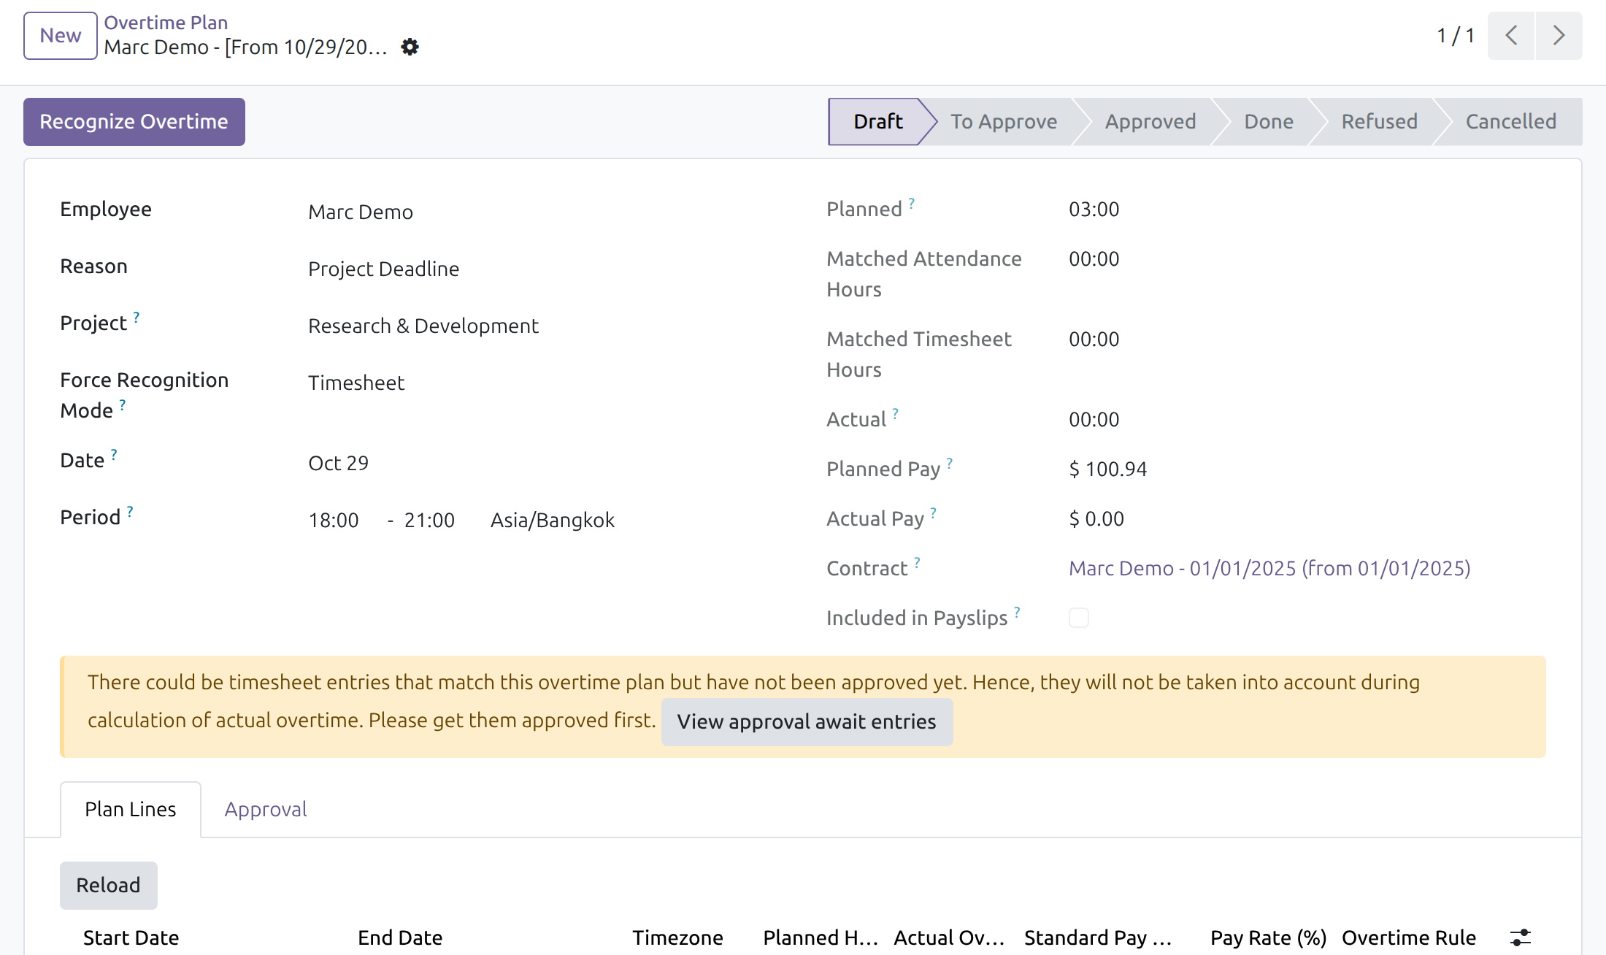This screenshot has width=1606, height=955.
Task: Go back via Overtime Plan breadcrumb
Action: click(x=166, y=23)
